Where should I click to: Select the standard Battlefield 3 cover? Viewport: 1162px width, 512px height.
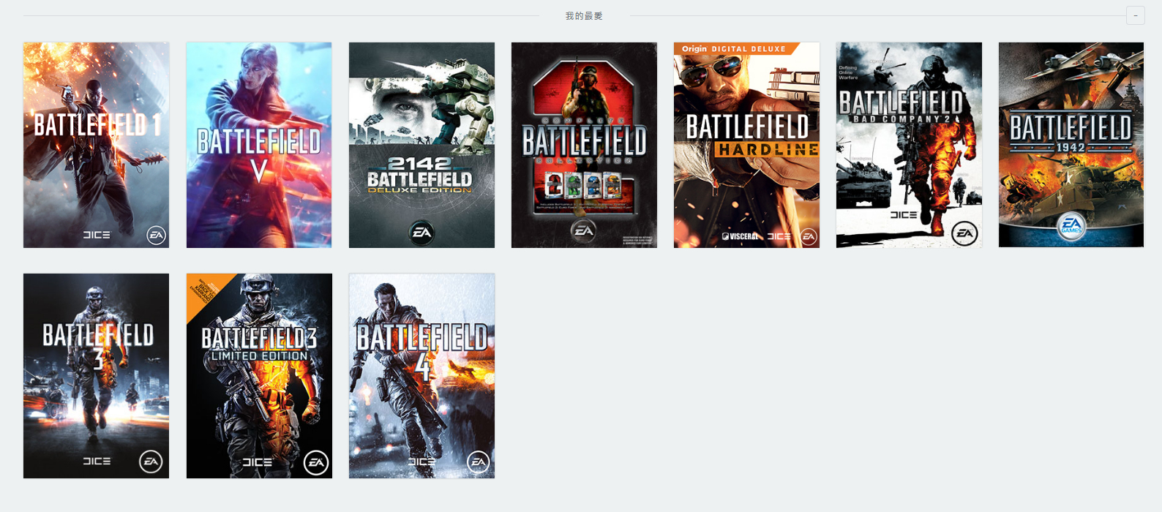coord(96,376)
